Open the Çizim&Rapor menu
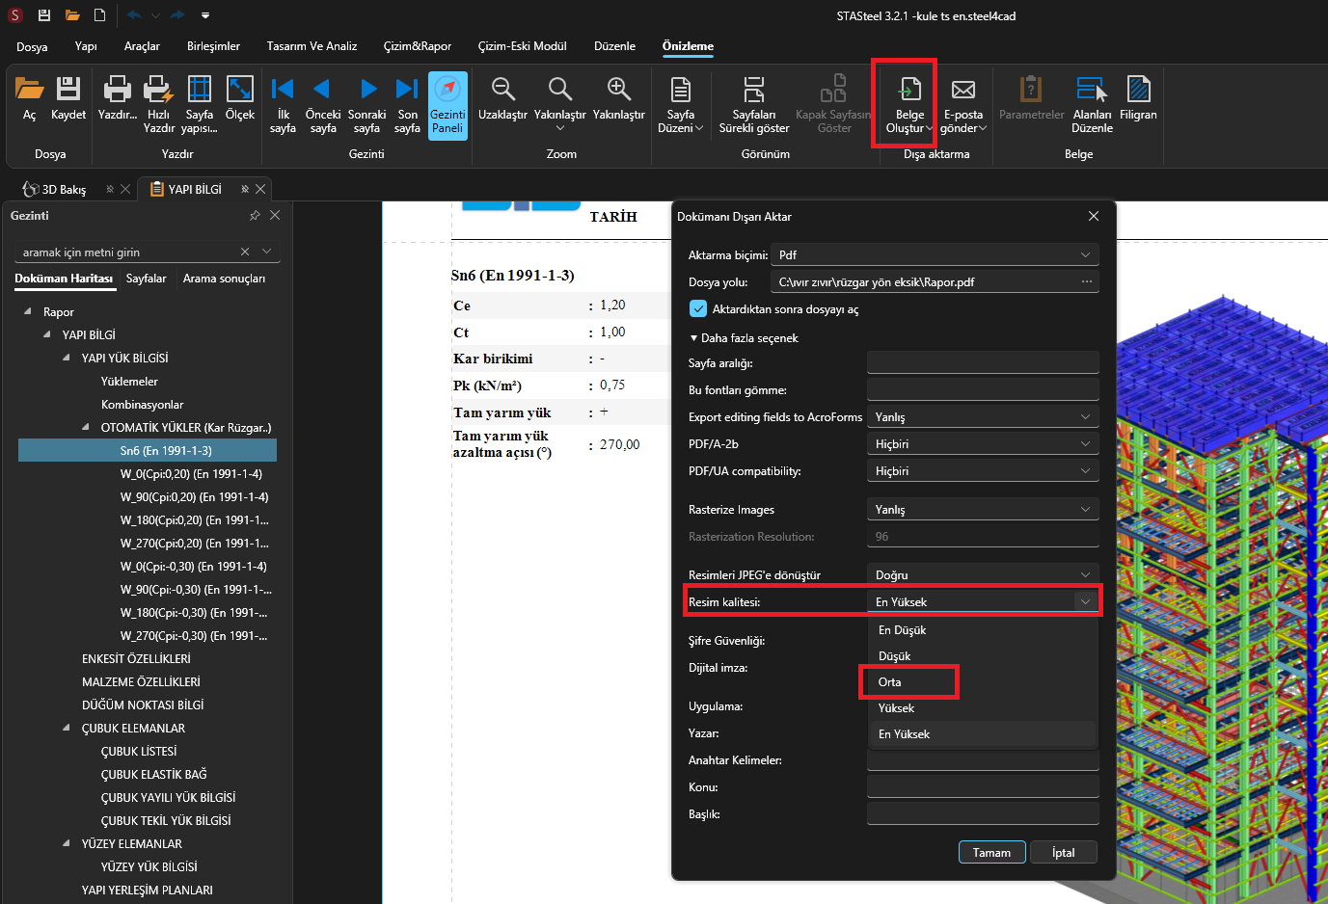Image resolution: width=1328 pixels, height=904 pixels. (417, 46)
